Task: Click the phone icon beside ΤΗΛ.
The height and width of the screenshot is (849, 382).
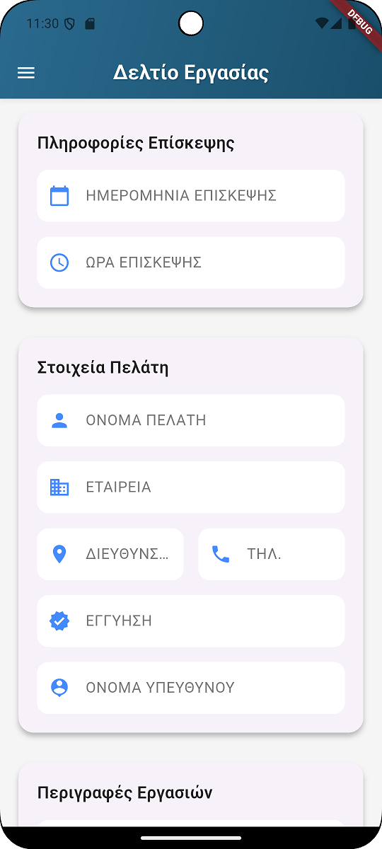Action: click(x=221, y=554)
